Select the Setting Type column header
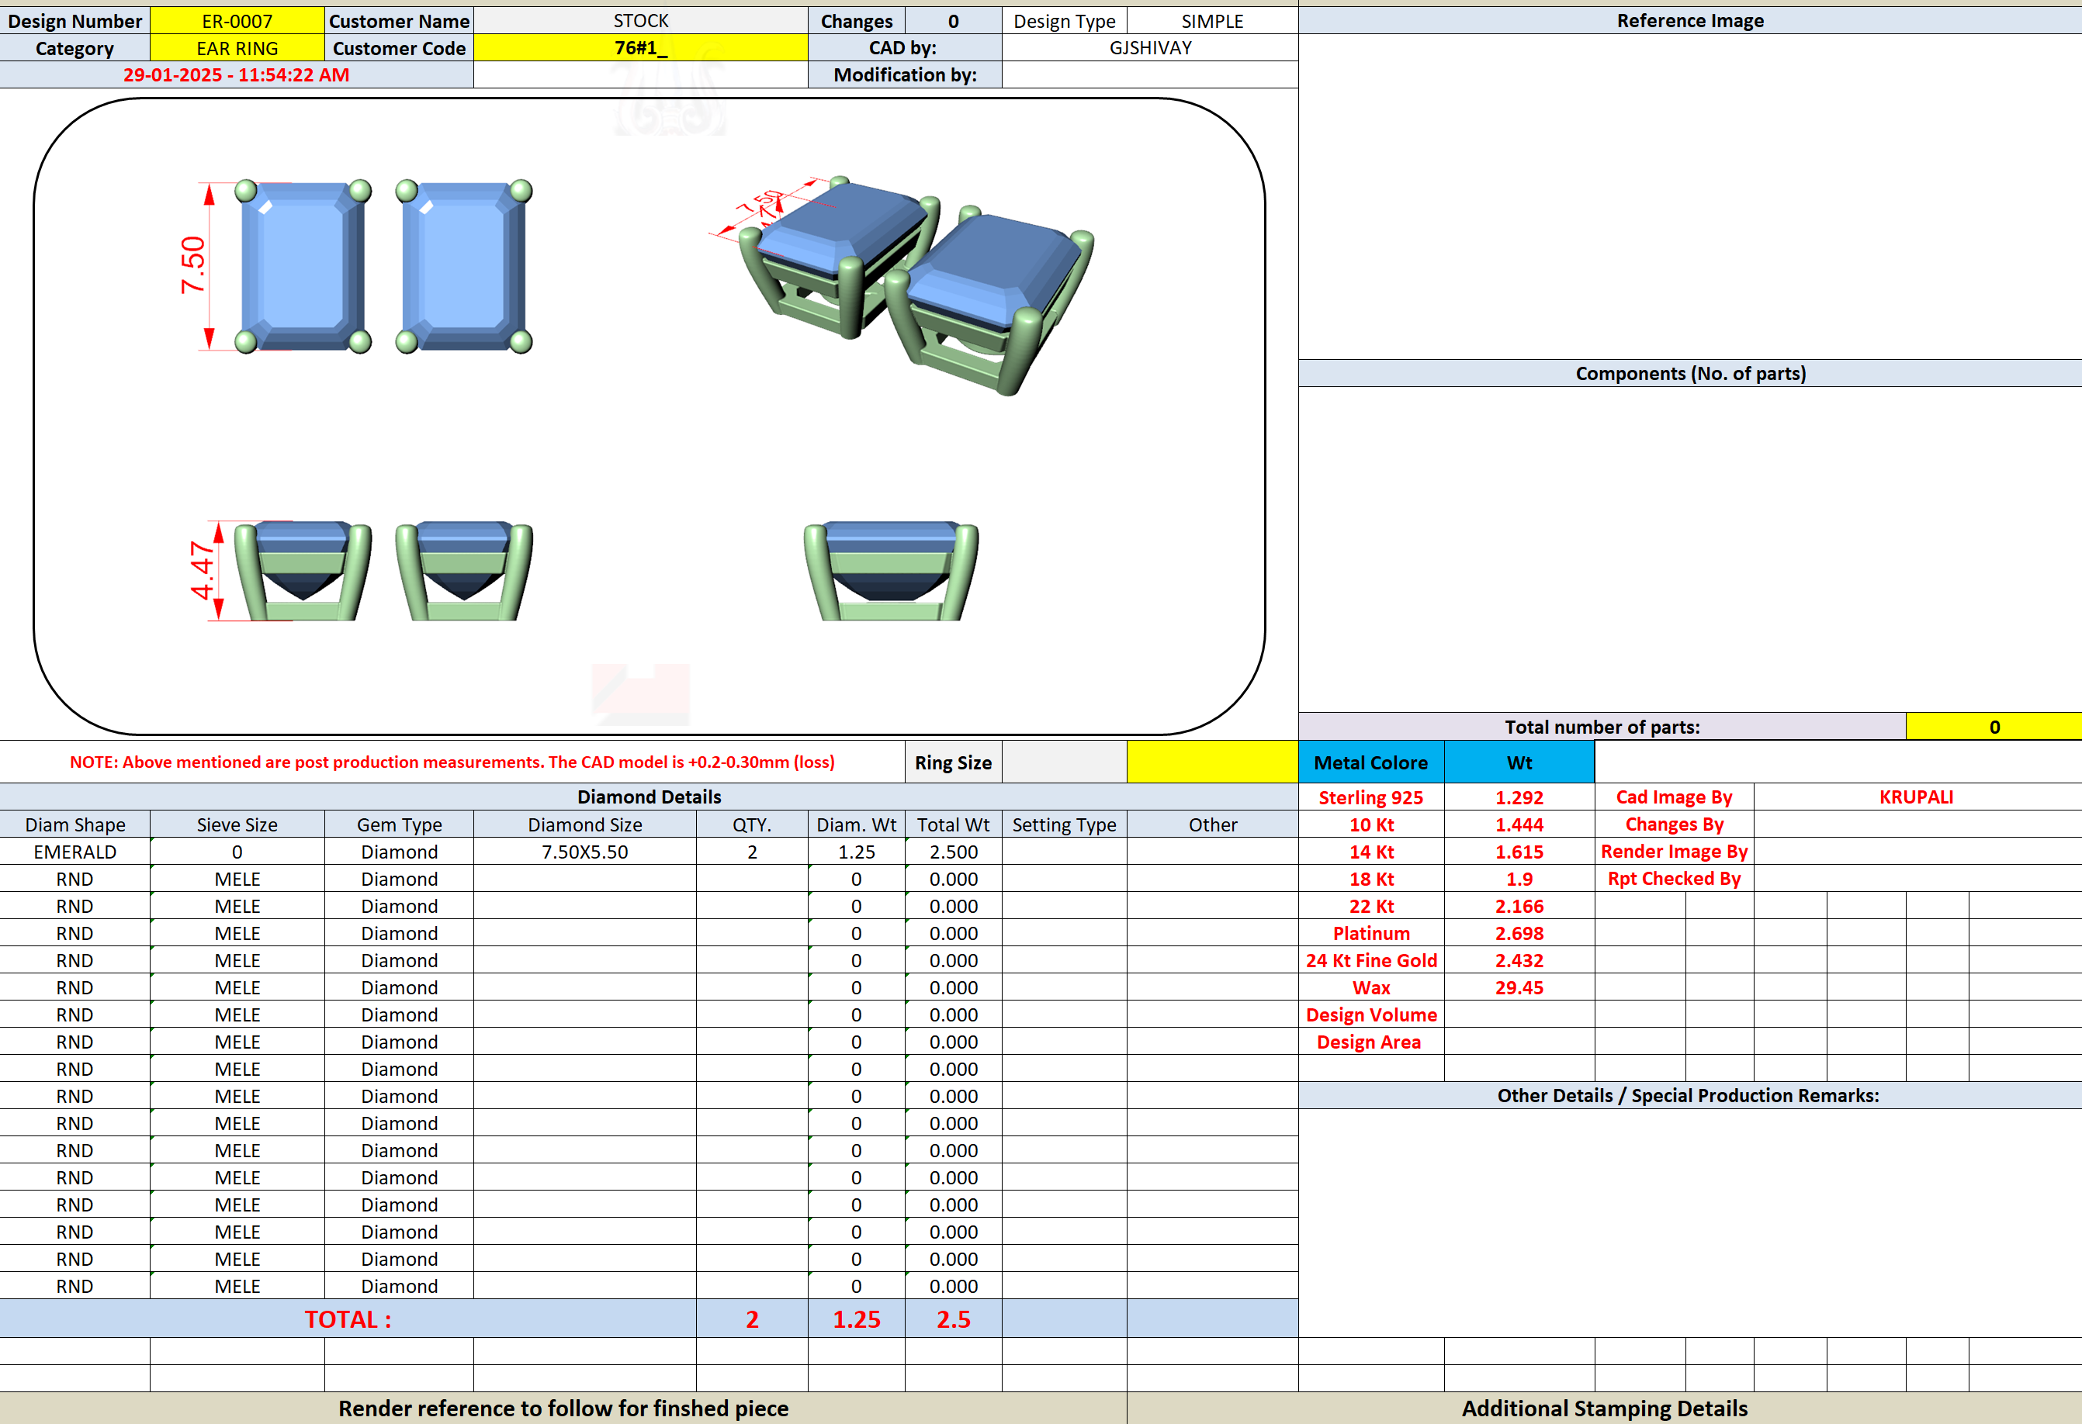2082x1424 pixels. 1065,824
